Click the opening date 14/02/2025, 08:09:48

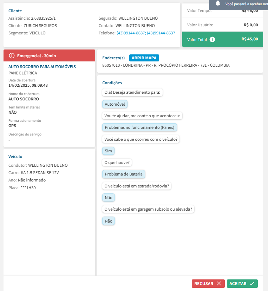tap(28, 85)
